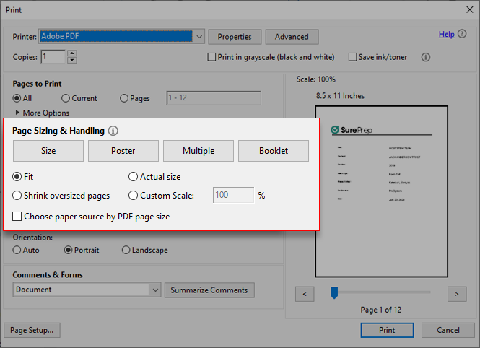The height and width of the screenshot is (348, 480).
Task: Click the page preview slider handle
Action: click(x=333, y=292)
